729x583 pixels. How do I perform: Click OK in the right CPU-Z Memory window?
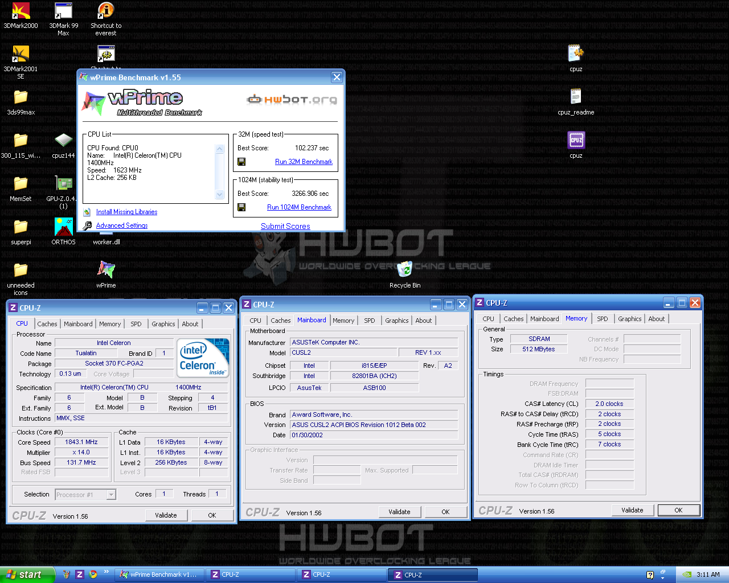(x=678, y=510)
